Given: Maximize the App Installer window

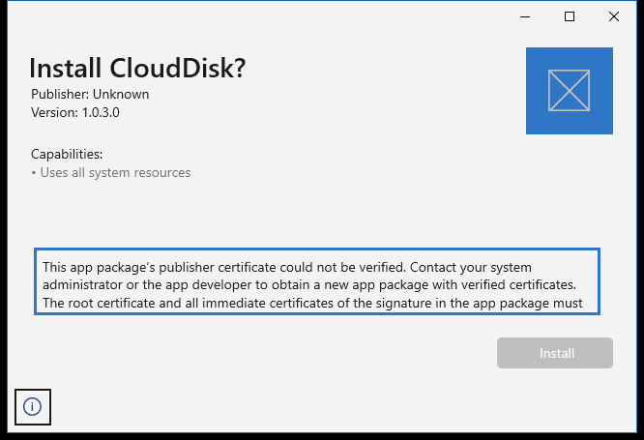Looking at the screenshot, I should pos(570,16).
